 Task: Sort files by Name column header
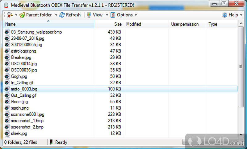[48, 24]
